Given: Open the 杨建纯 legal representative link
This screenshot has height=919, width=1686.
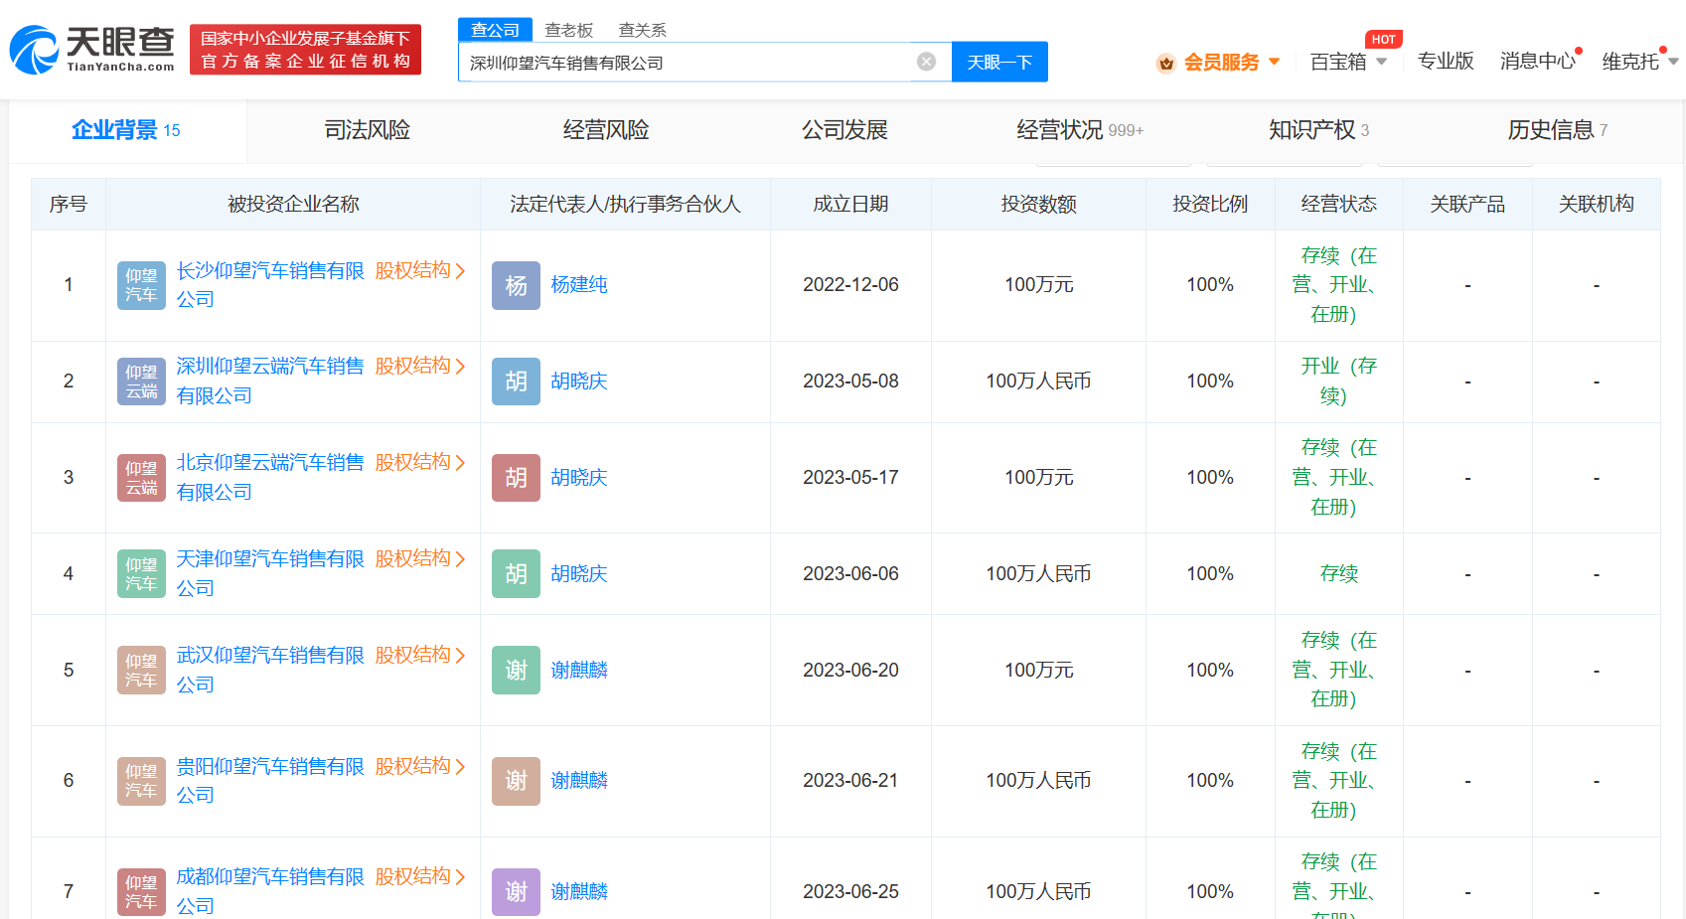Looking at the screenshot, I should point(579,285).
